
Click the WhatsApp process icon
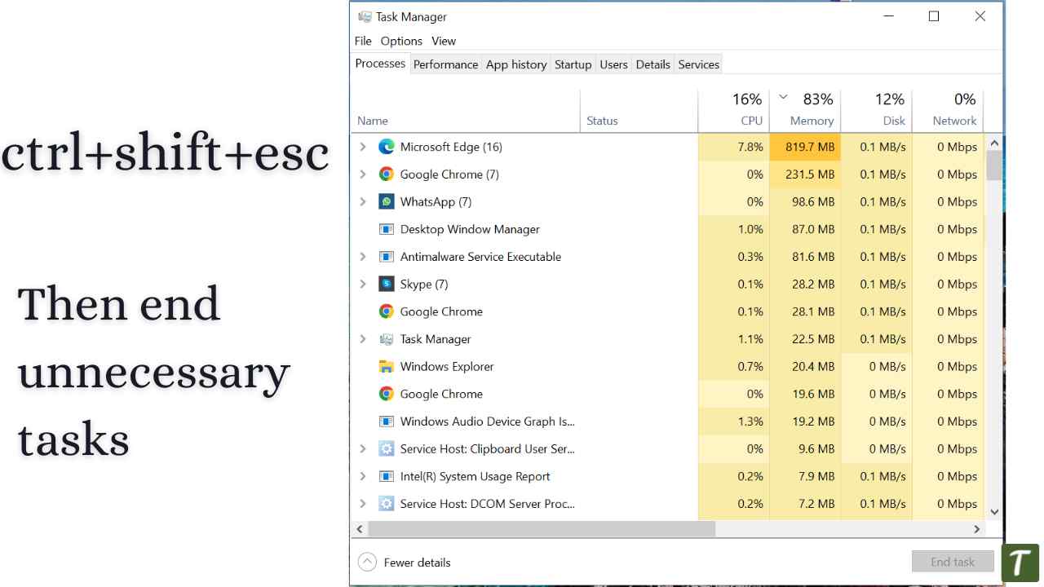387,201
